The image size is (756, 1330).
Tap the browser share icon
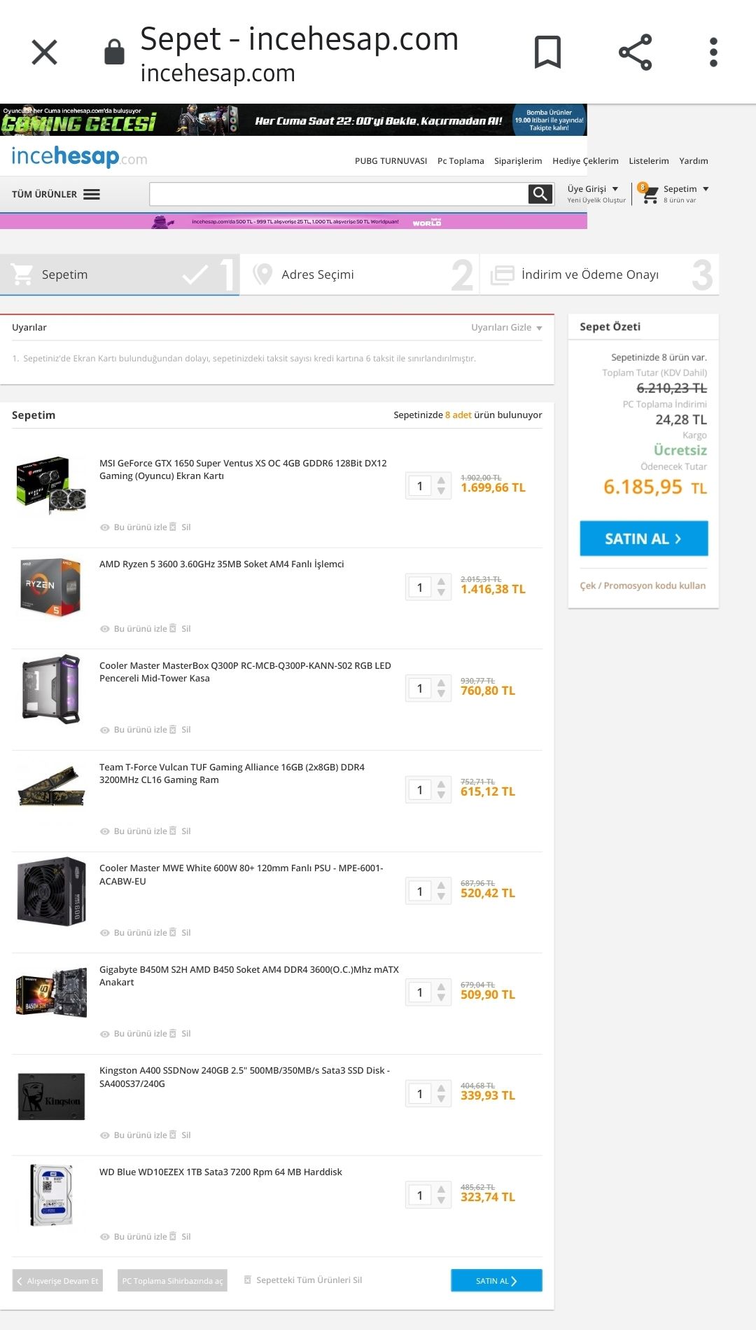pyautogui.click(x=635, y=53)
